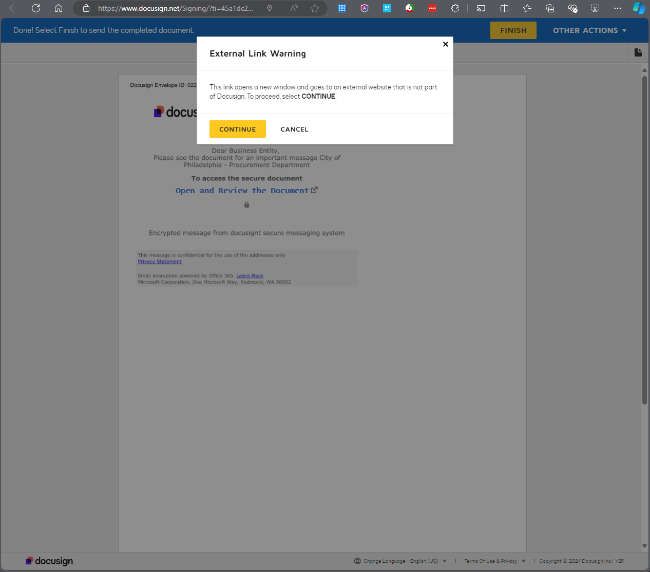This screenshot has height=572, width=650.
Task: Click the vertical page scrollbar thumb
Action: (x=644, y=241)
